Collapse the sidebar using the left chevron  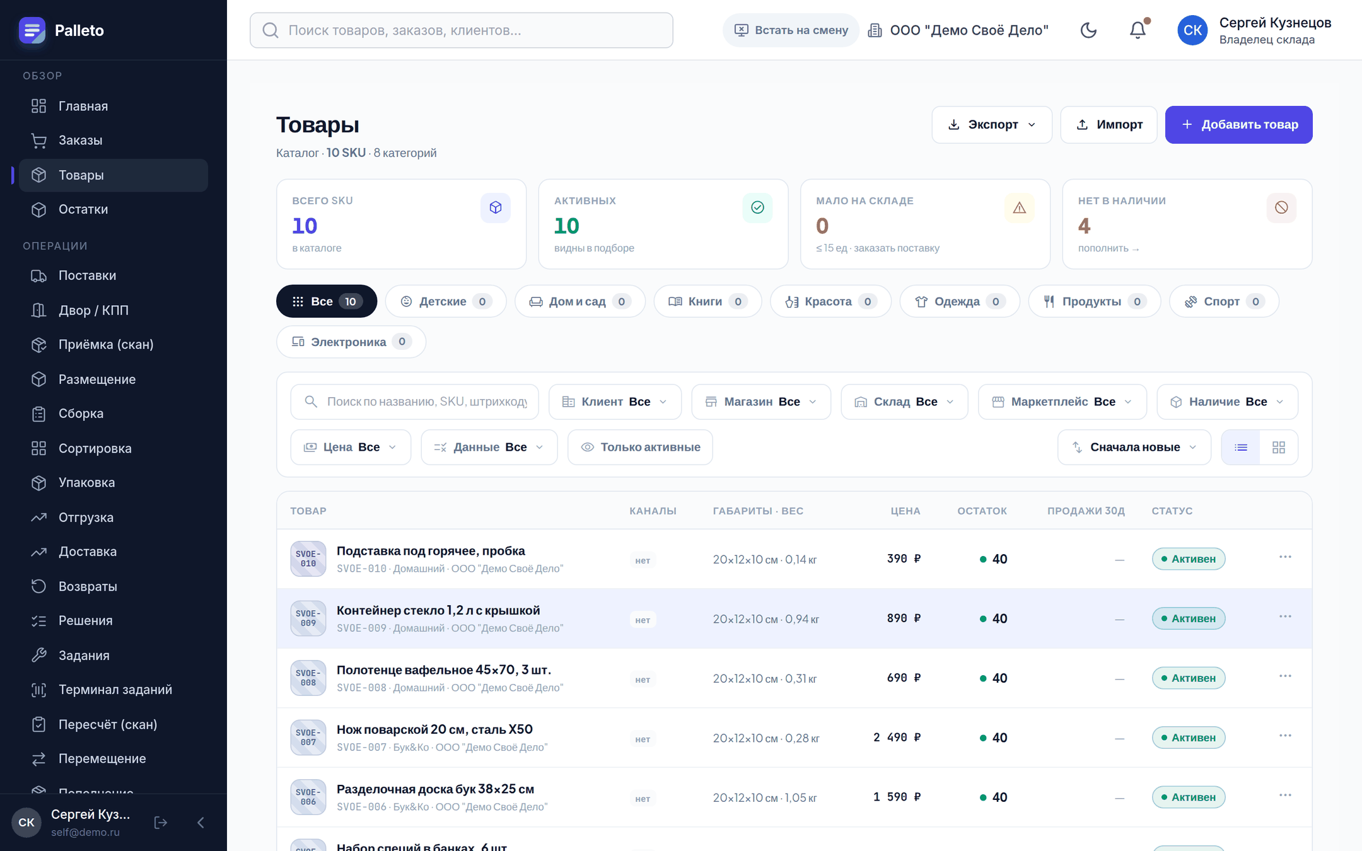point(201,823)
